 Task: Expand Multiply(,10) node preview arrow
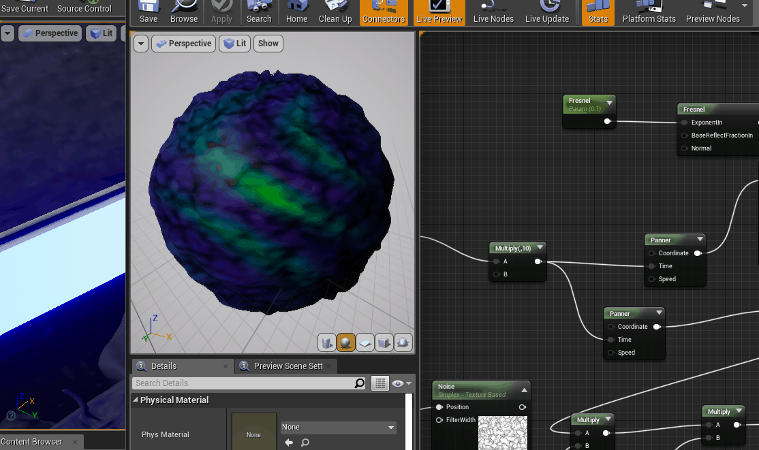coord(540,248)
